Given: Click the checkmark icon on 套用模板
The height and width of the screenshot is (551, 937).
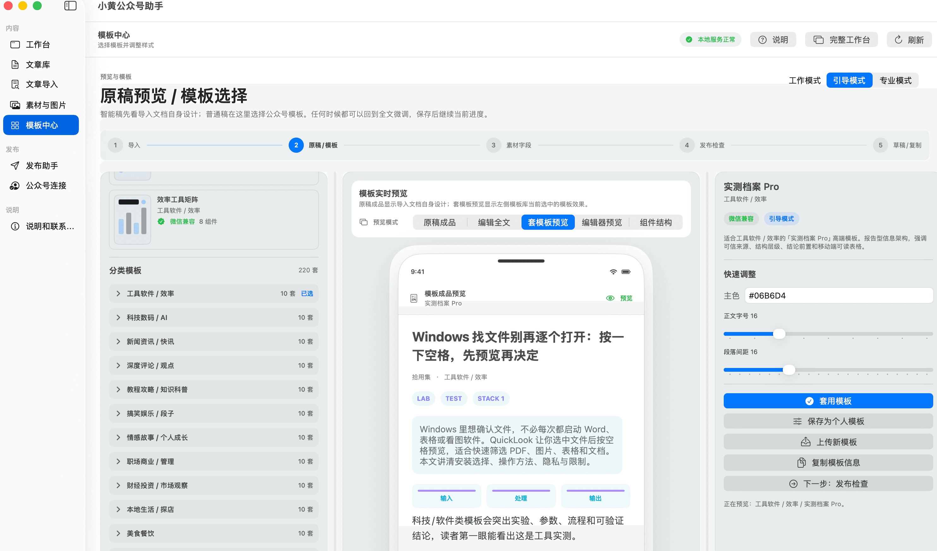Looking at the screenshot, I should click(810, 401).
